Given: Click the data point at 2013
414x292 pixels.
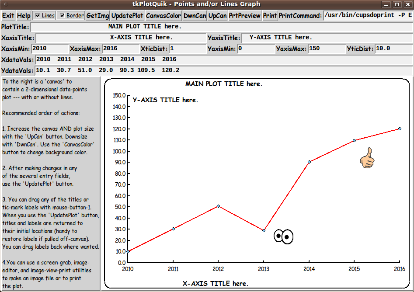Looking at the screenshot, I should (x=264, y=230).
